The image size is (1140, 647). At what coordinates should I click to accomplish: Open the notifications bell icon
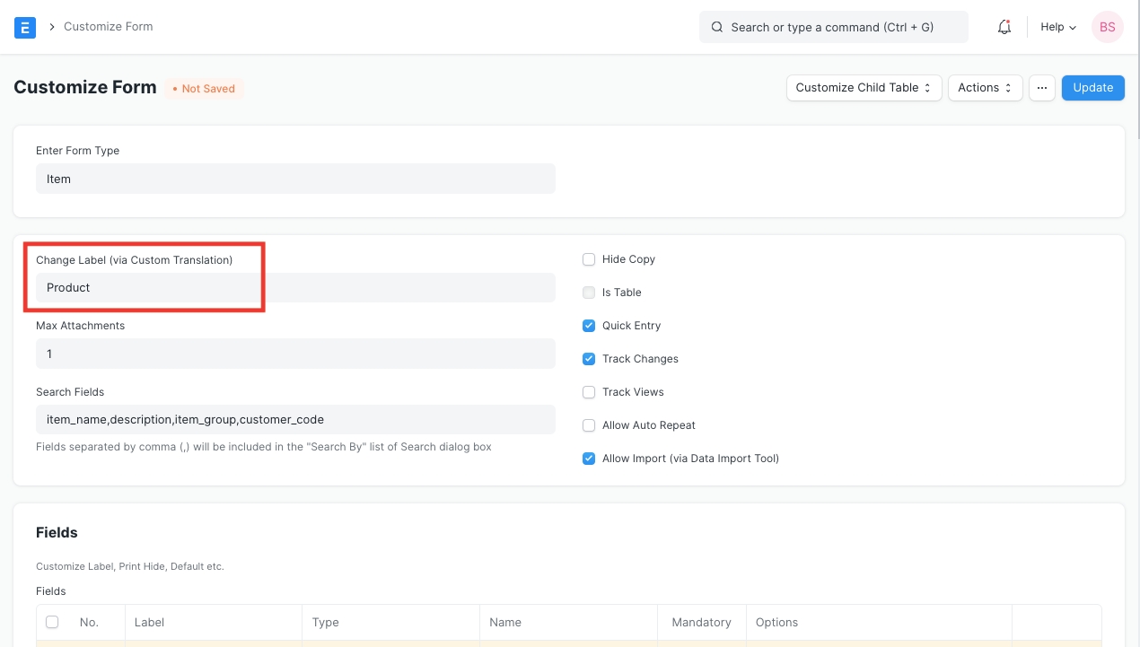(x=1004, y=27)
